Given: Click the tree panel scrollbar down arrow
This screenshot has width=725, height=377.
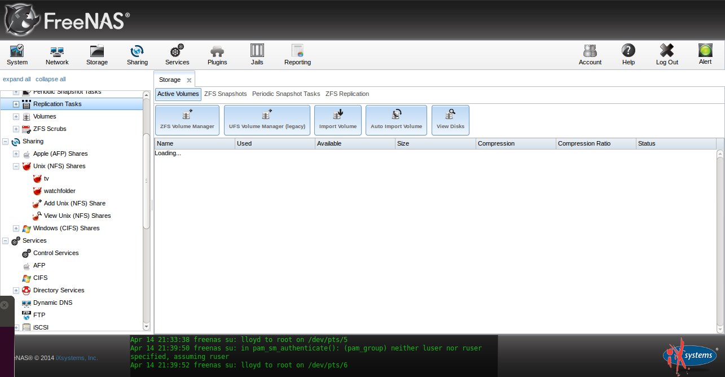Looking at the screenshot, I should coord(146,326).
